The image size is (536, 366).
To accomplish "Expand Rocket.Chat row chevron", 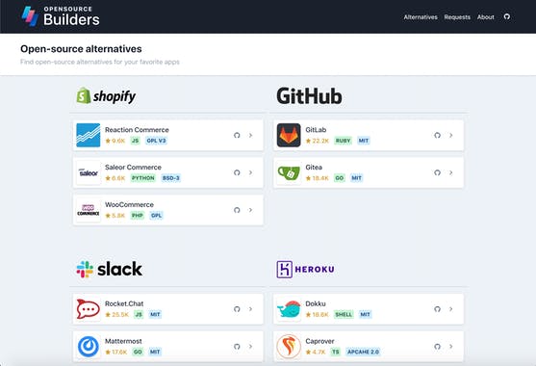I will point(250,309).
